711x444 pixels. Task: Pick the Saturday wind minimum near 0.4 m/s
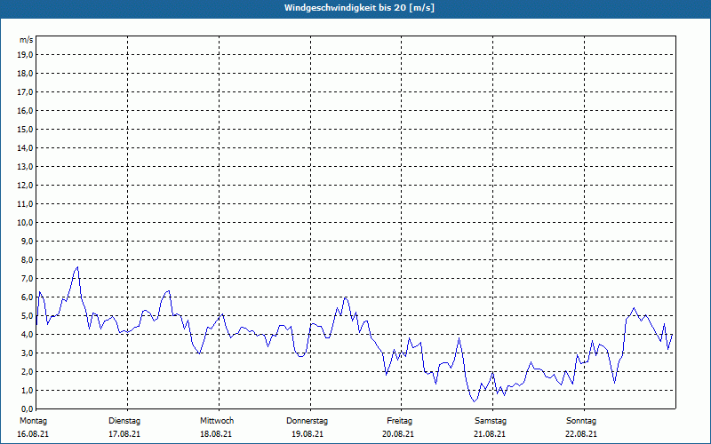click(x=475, y=401)
